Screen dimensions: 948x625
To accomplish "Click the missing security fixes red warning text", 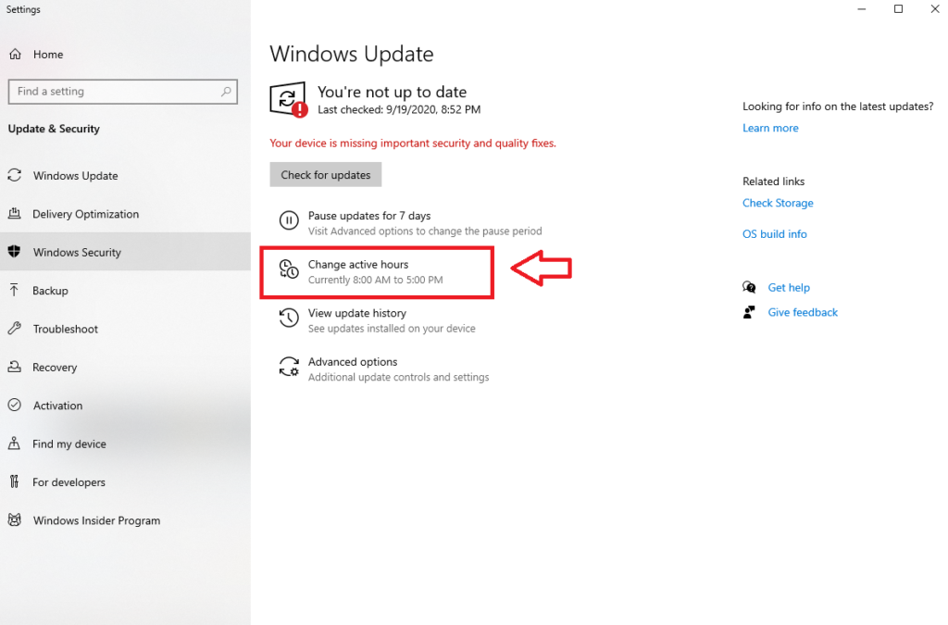I will pos(413,144).
